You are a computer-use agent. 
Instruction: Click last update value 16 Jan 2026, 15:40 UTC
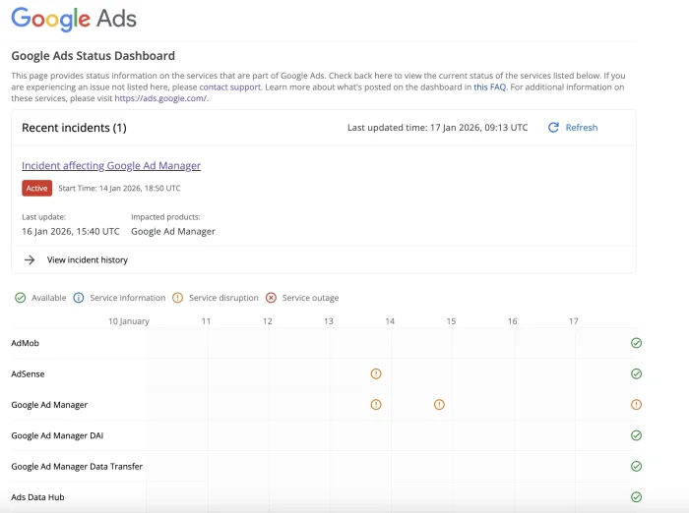point(71,231)
